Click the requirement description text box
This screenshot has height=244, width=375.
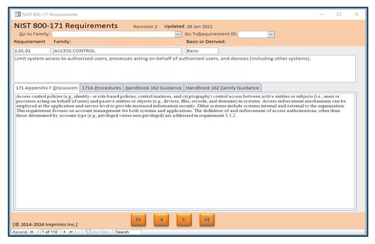point(184,69)
